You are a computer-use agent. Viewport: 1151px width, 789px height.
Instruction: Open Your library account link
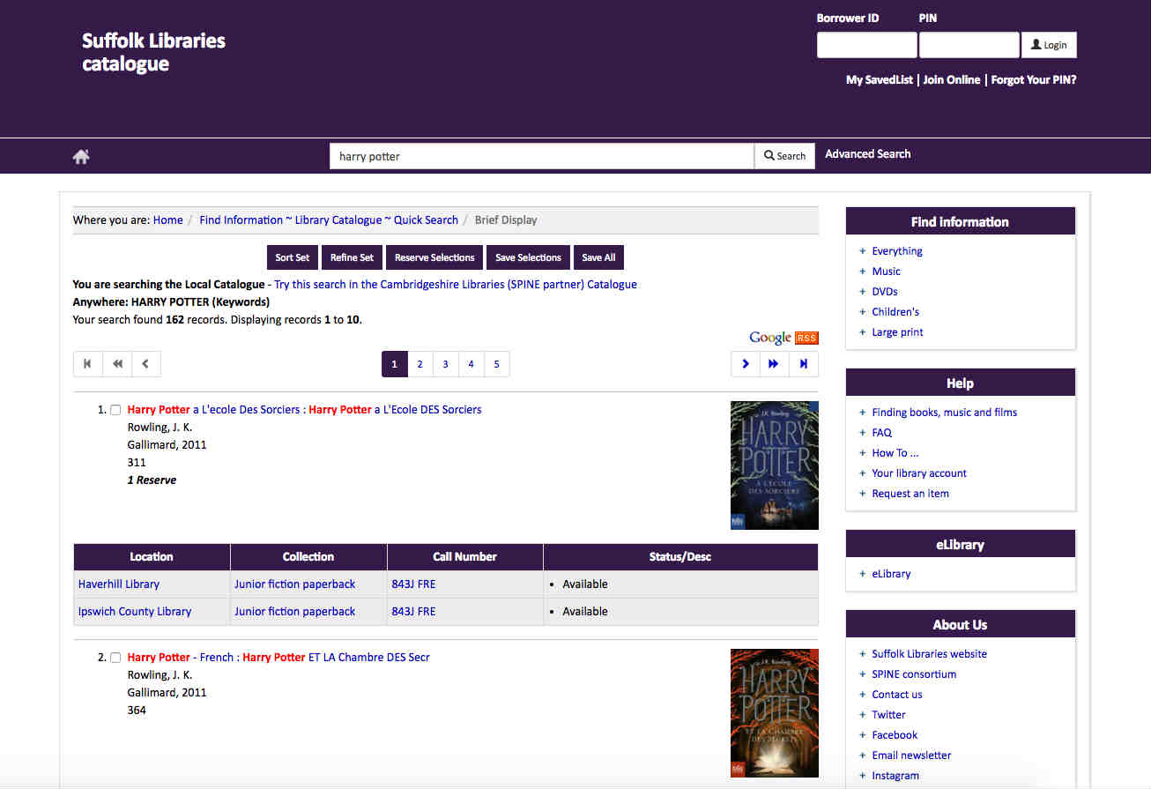click(x=919, y=473)
